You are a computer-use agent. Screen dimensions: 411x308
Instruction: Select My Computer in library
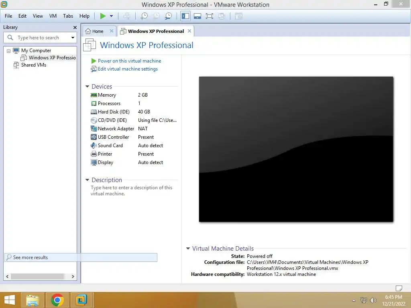tap(36, 51)
